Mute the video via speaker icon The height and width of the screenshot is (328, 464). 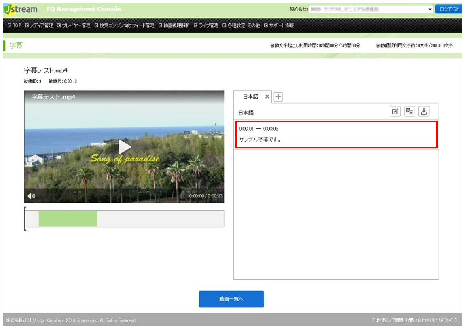pos(32,196)
